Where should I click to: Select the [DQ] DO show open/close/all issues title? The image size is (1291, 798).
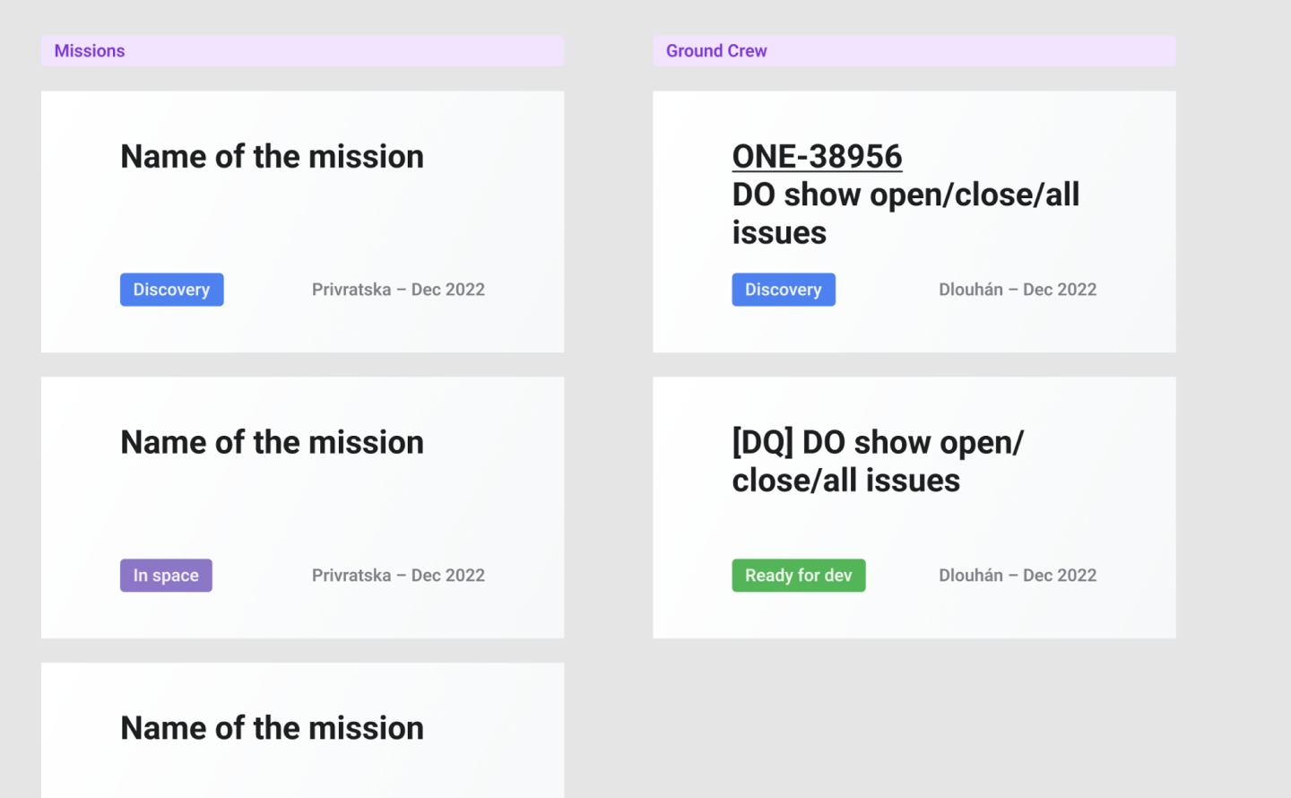[877, 462]
